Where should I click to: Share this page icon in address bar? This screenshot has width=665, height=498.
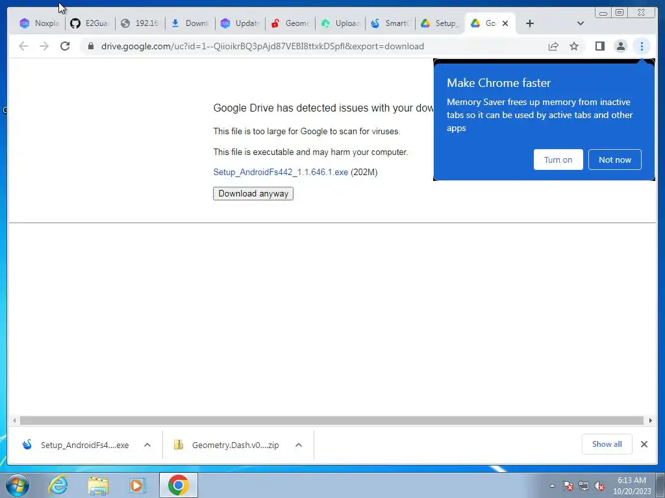click(553, 46)
